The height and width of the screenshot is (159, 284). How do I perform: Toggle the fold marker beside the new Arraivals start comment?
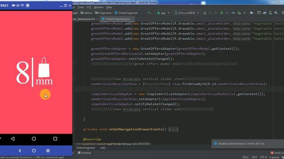[74, 79]
